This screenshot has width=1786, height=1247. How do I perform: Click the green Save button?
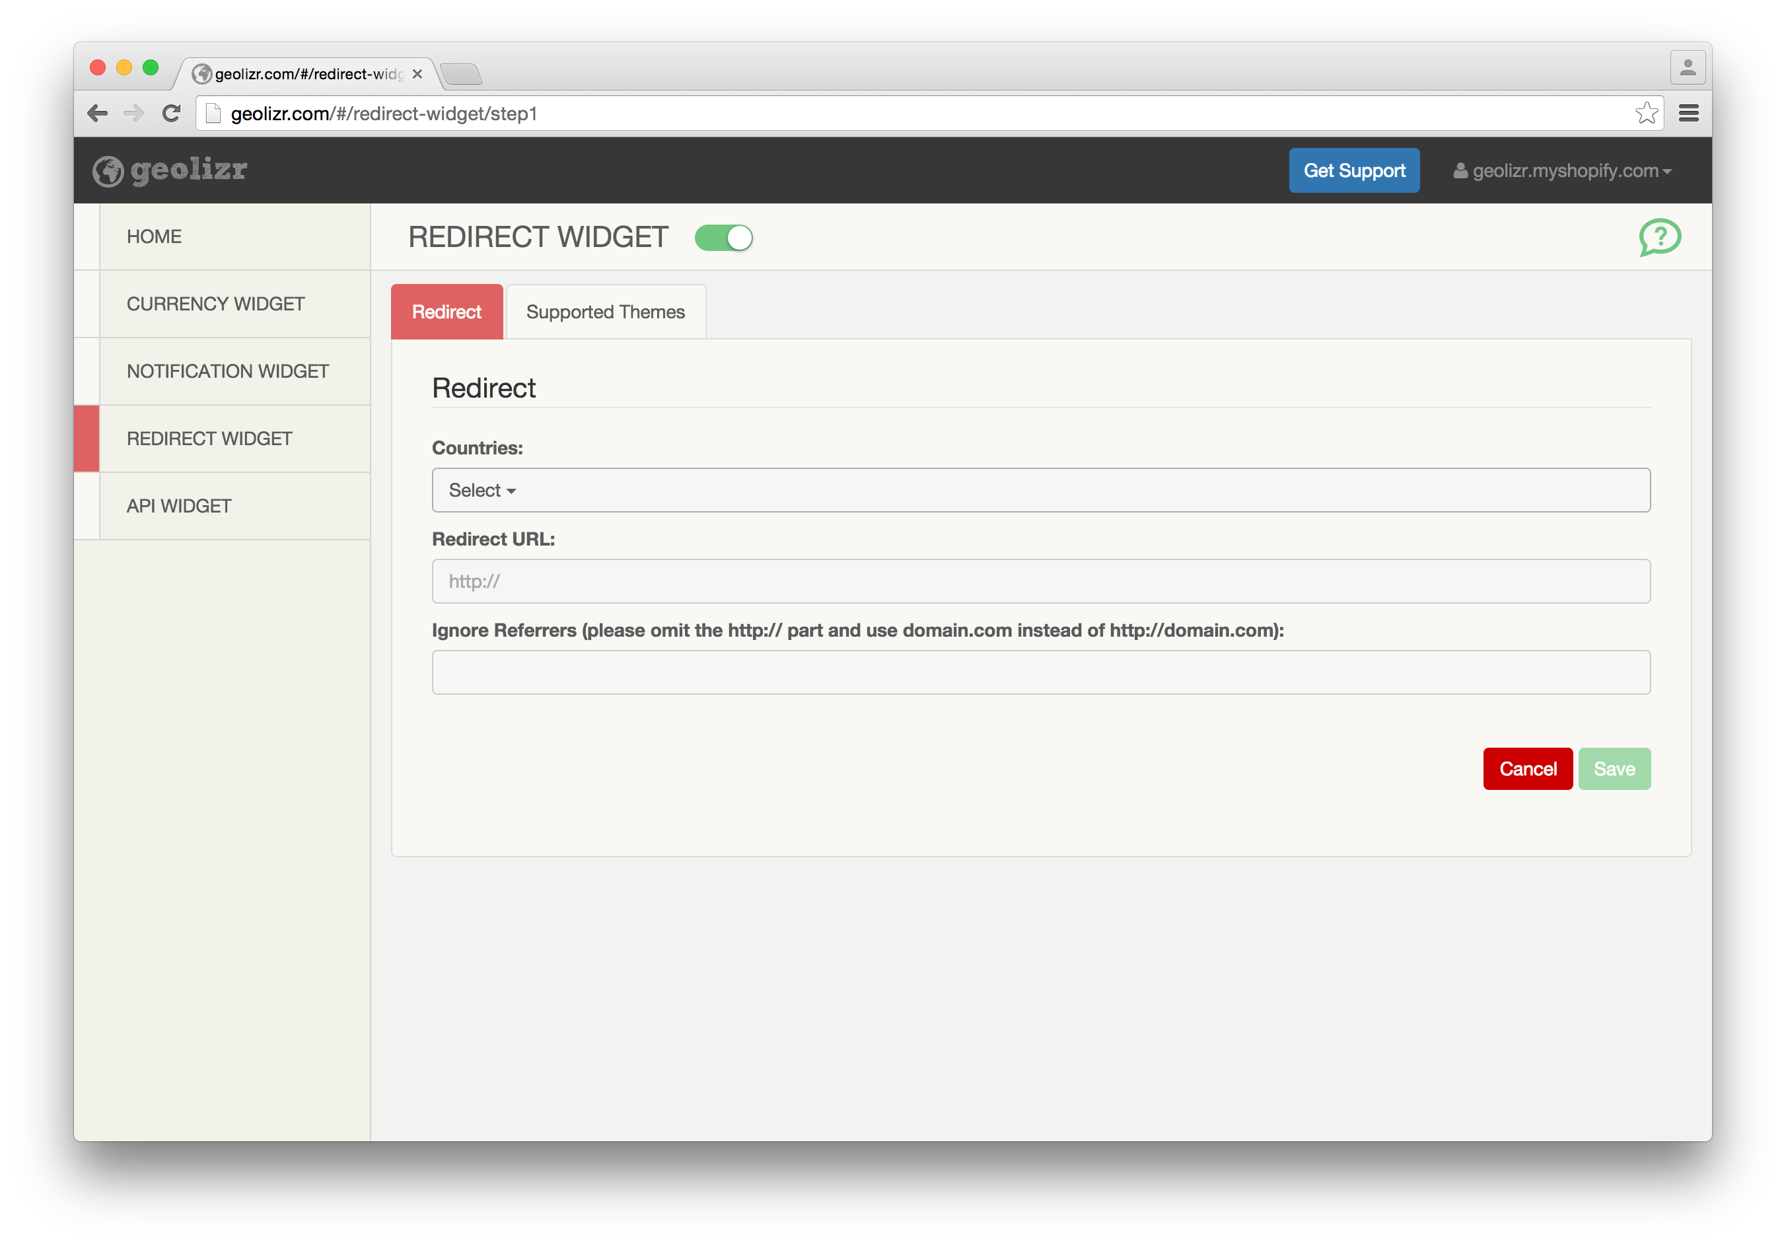coord(1614,769)
